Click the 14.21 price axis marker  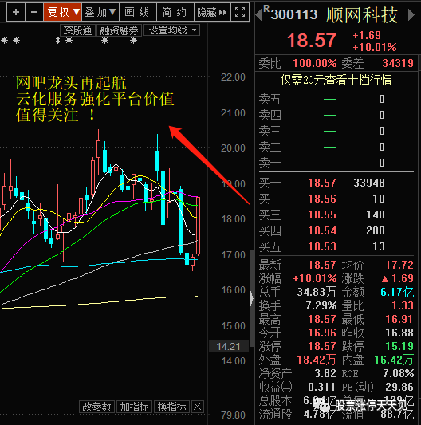229,346
